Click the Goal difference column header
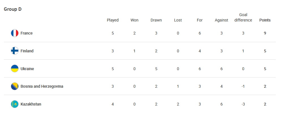The height and width of the screenshot is (114, 282). tap(243, 18)
